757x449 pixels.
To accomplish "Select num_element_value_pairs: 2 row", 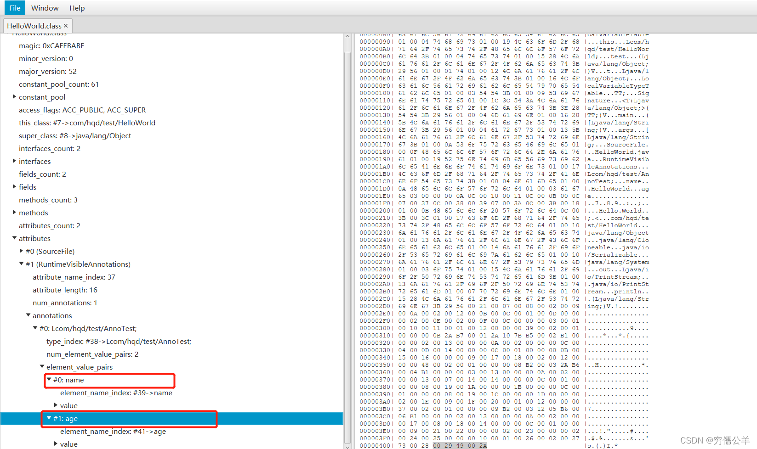I will 92,354.
